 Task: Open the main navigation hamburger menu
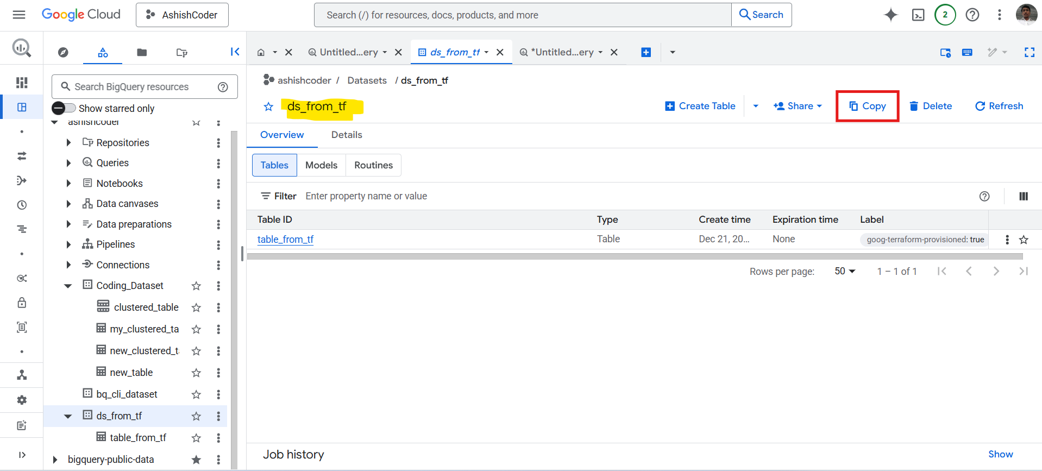19,15
